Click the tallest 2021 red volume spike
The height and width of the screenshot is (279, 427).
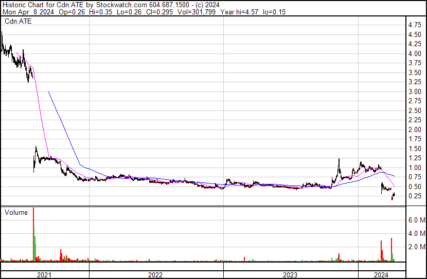point(33,234)
